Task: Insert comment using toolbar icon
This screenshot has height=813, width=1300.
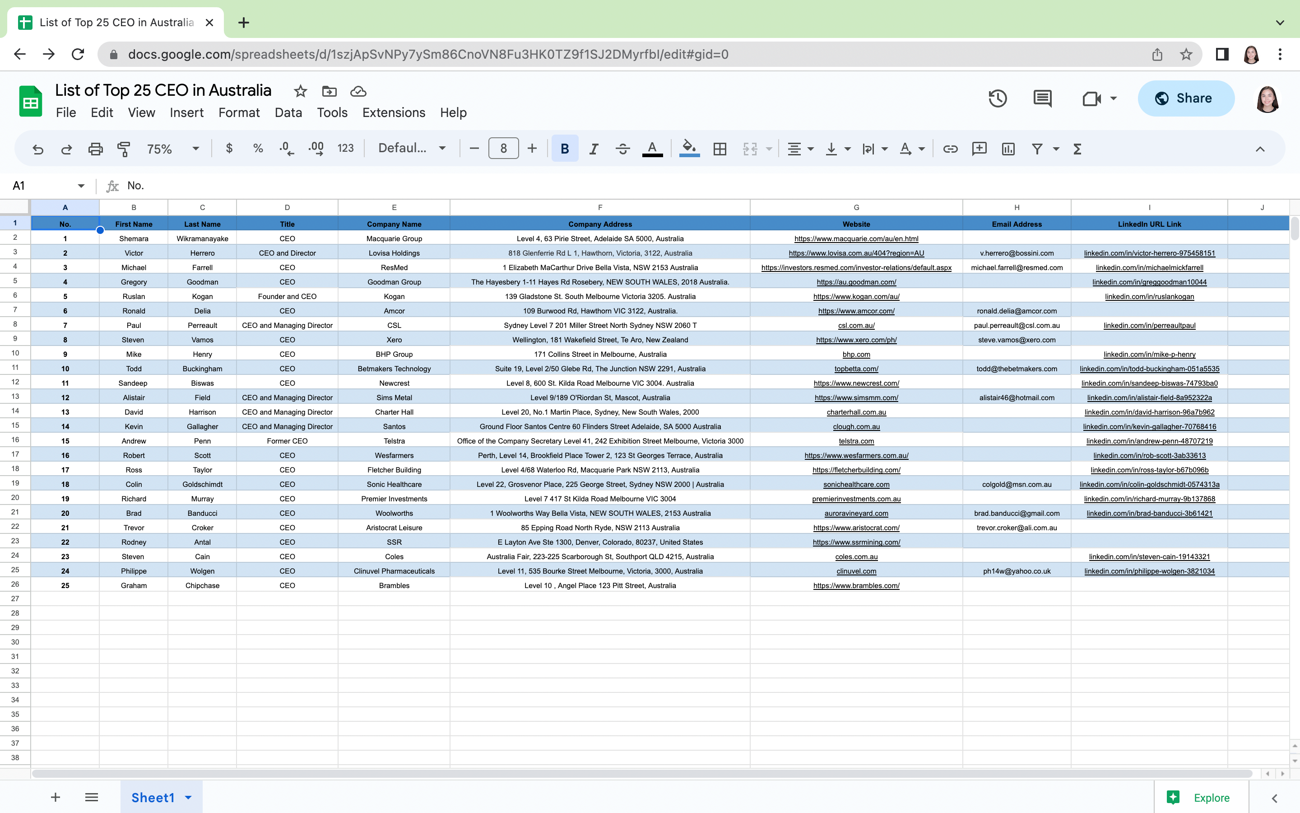Action: (980, 149)
